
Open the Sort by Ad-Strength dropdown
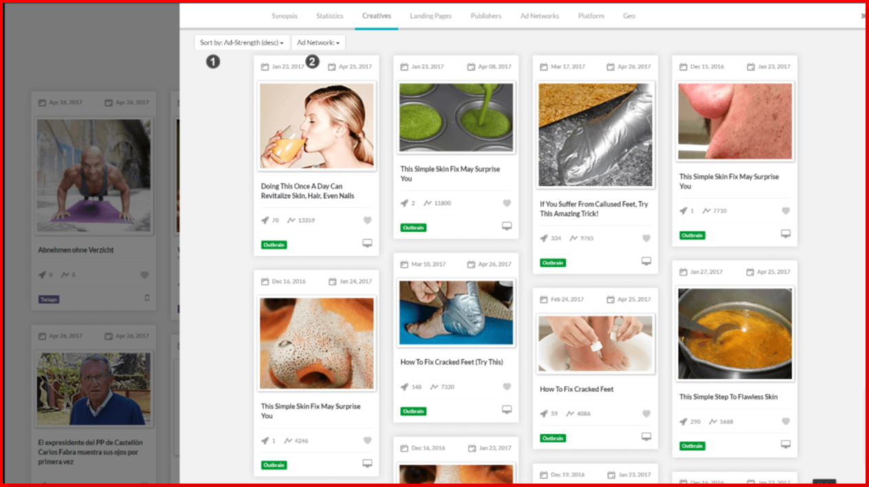(x=242, y=43)
